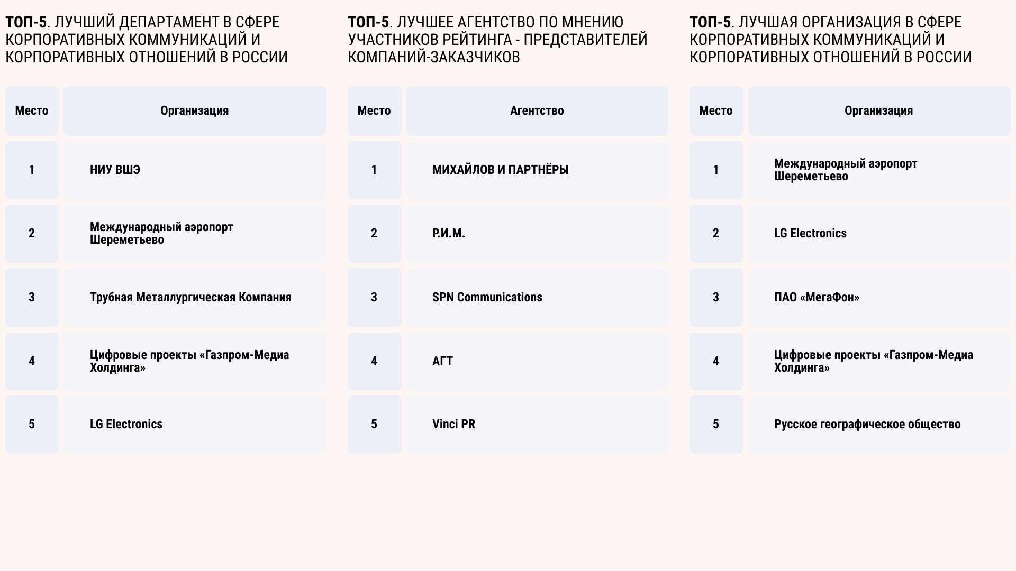
Task: Click Газпром-Медиа Холдинга in third table
Action: pos(873,361)
